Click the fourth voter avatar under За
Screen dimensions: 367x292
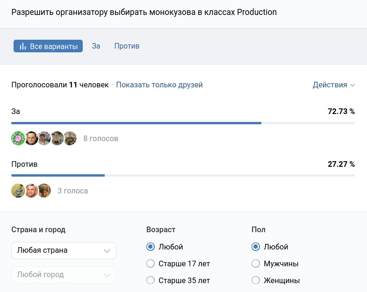coord(57,138)
